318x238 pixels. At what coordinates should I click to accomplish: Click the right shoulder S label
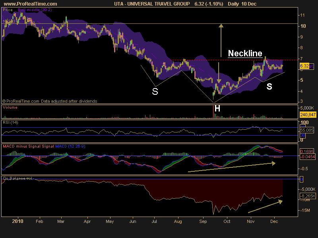[x=269, y=86]
